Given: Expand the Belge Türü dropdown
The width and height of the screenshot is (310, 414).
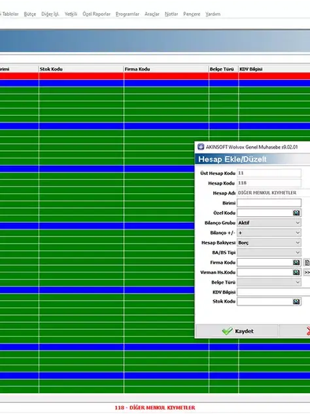Looking at the screenshot, I should coord(269,282).
